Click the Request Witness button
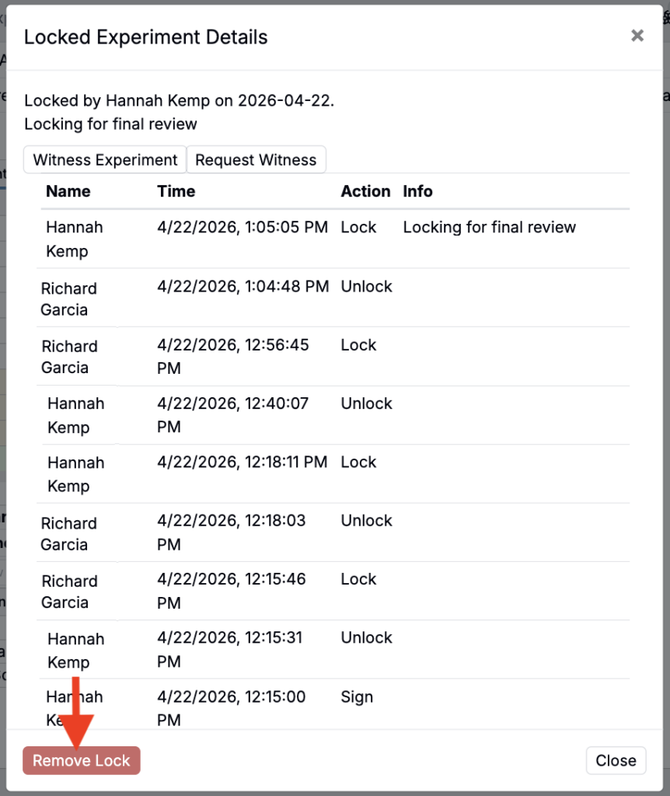This screenshot has width=670, height=796. click(x=256, y=160)
